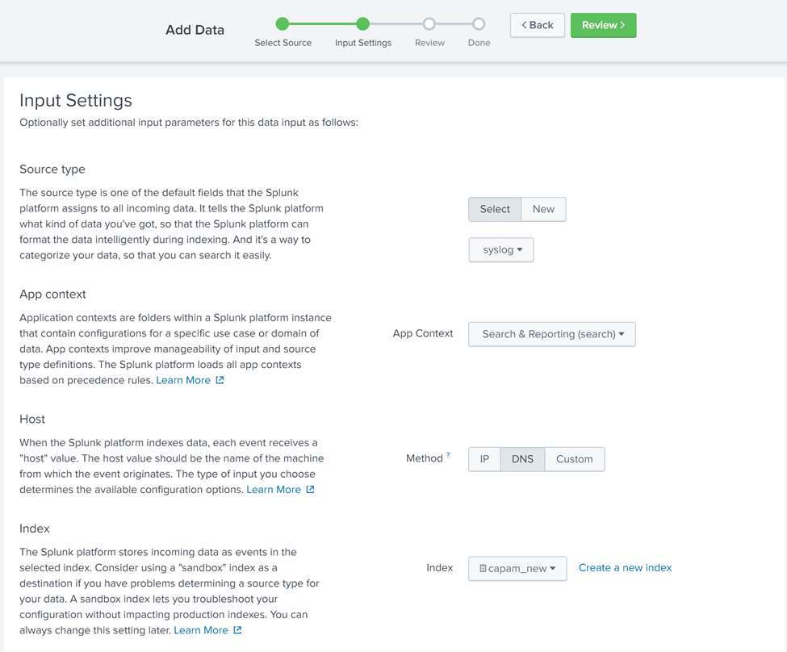Switch source type mode to New
The width and height of the screenshot is (787, 652).
[x=543, y=209]
